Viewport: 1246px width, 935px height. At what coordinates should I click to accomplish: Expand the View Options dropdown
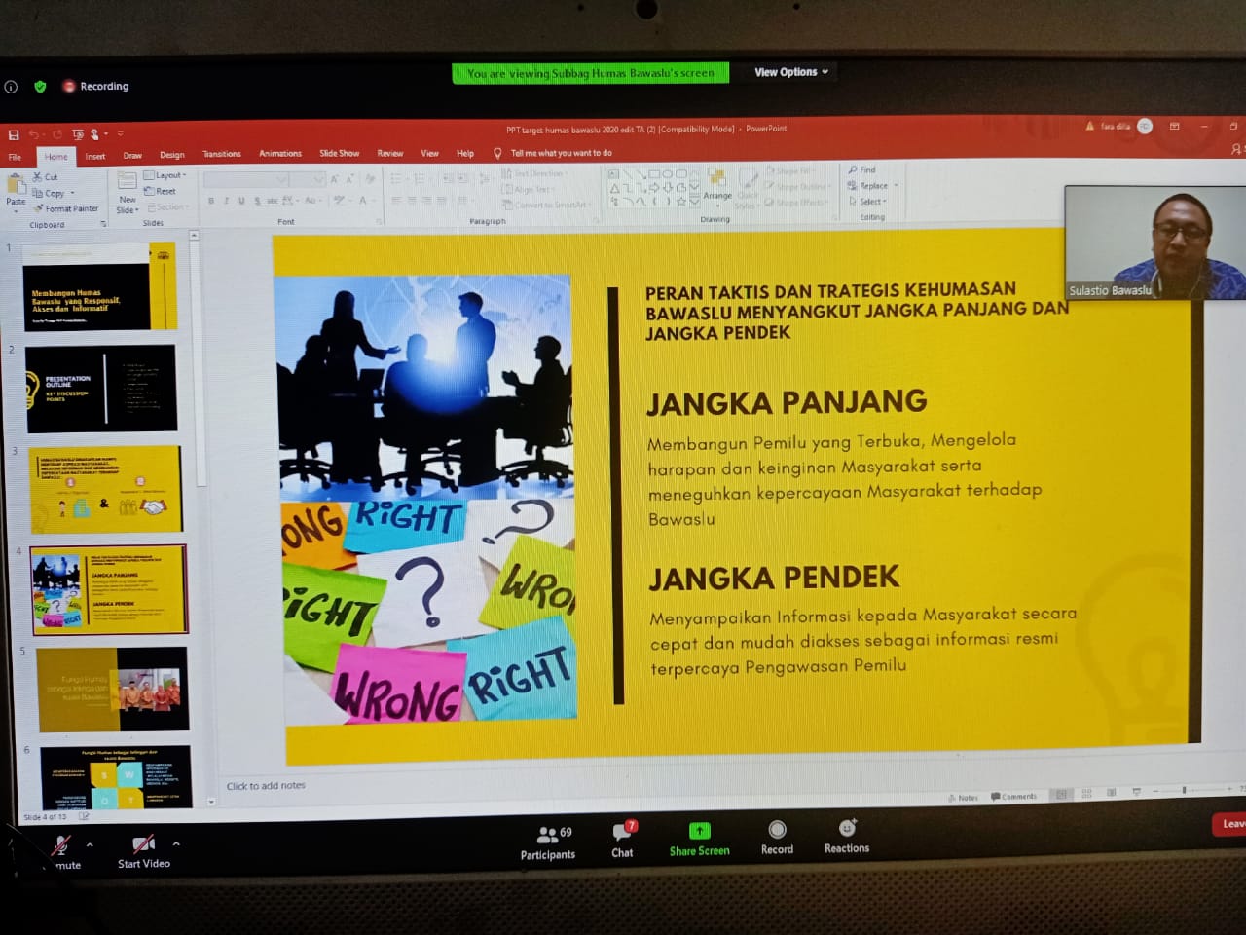[x=791, y=72]
